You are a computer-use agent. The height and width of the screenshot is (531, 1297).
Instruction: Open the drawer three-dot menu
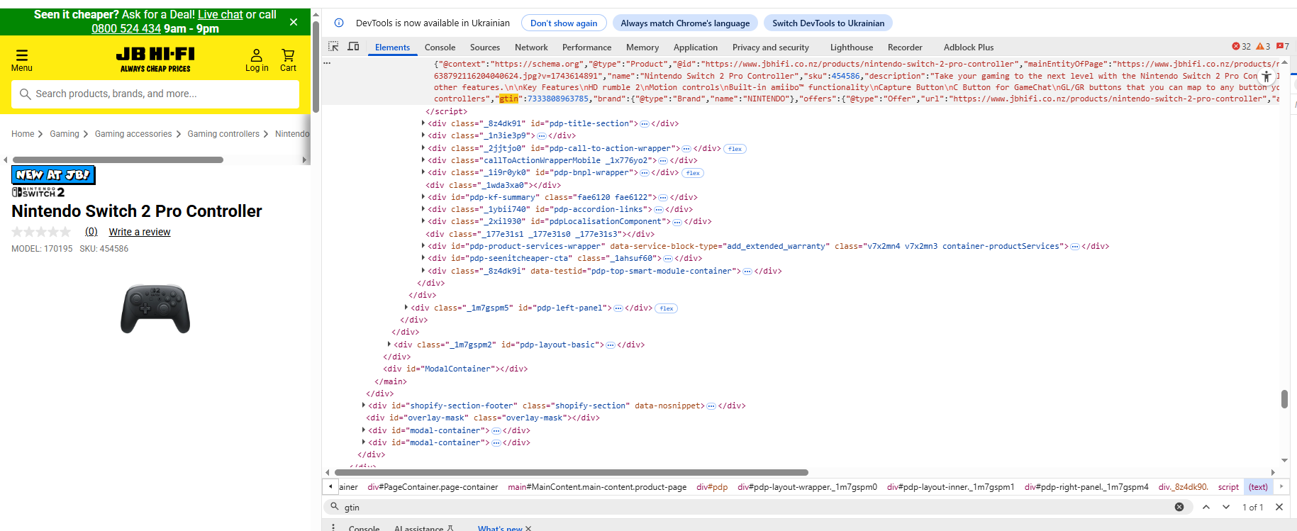tap(333, 527)
